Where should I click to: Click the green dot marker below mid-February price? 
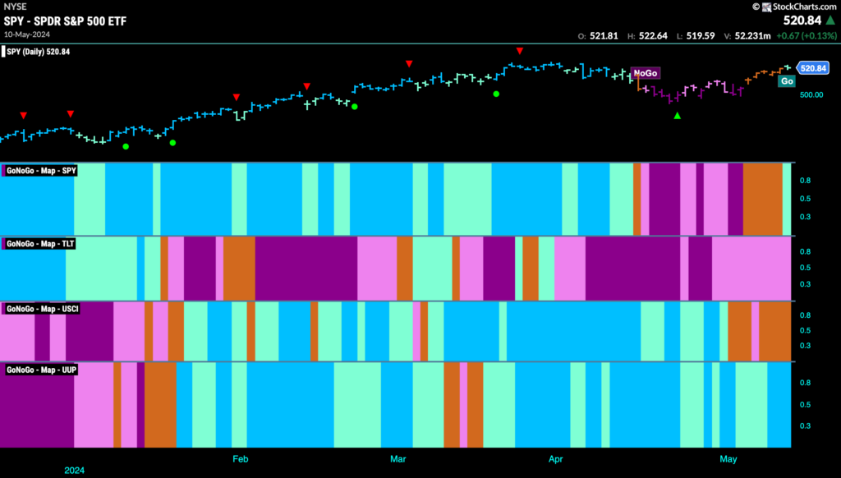355,107
